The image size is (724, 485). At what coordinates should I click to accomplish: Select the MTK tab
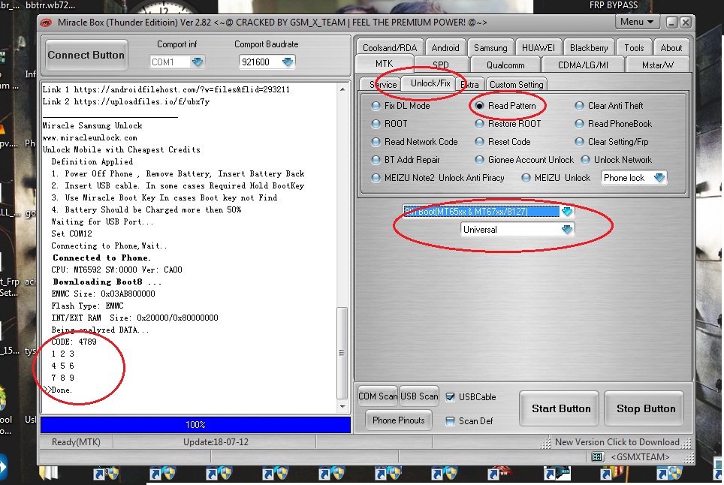[385, 64]
